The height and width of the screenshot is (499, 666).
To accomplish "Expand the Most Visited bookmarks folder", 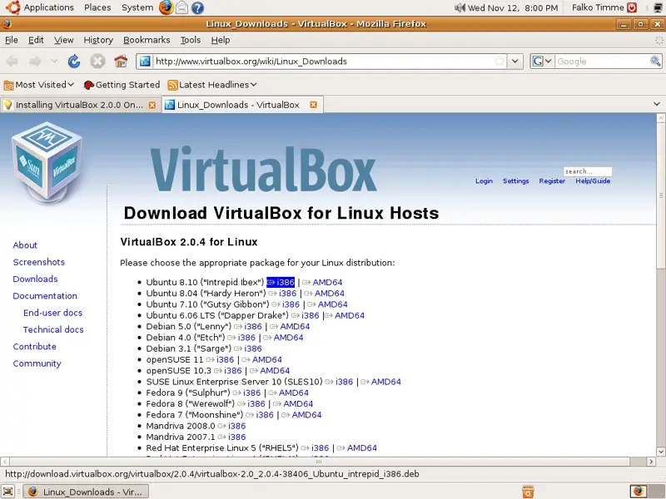I will [x=39, y=85].
